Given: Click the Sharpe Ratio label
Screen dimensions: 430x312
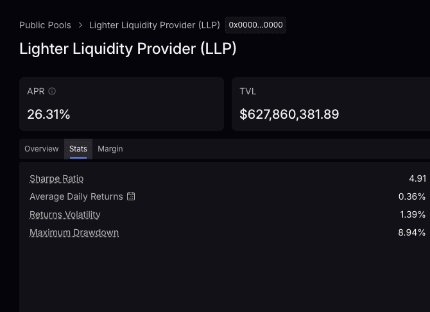Looking at the screenshot, I should [x=56, y=178].
